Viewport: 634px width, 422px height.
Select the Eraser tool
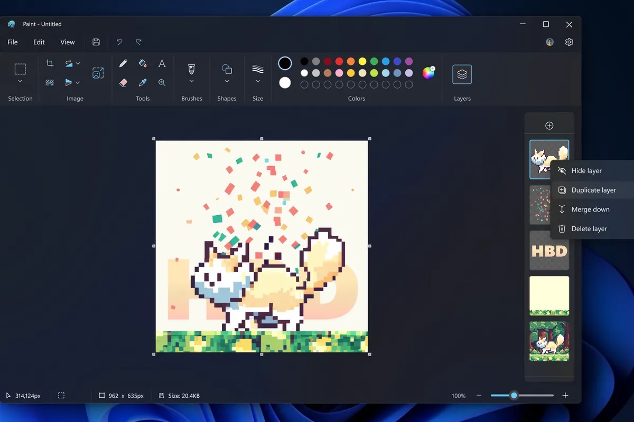tap(123, 83)
